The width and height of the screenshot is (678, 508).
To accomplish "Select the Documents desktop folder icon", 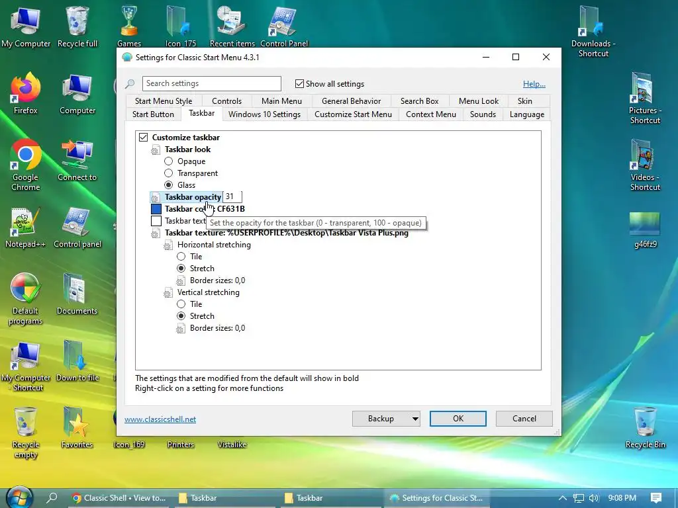I will tap(77, 294).
